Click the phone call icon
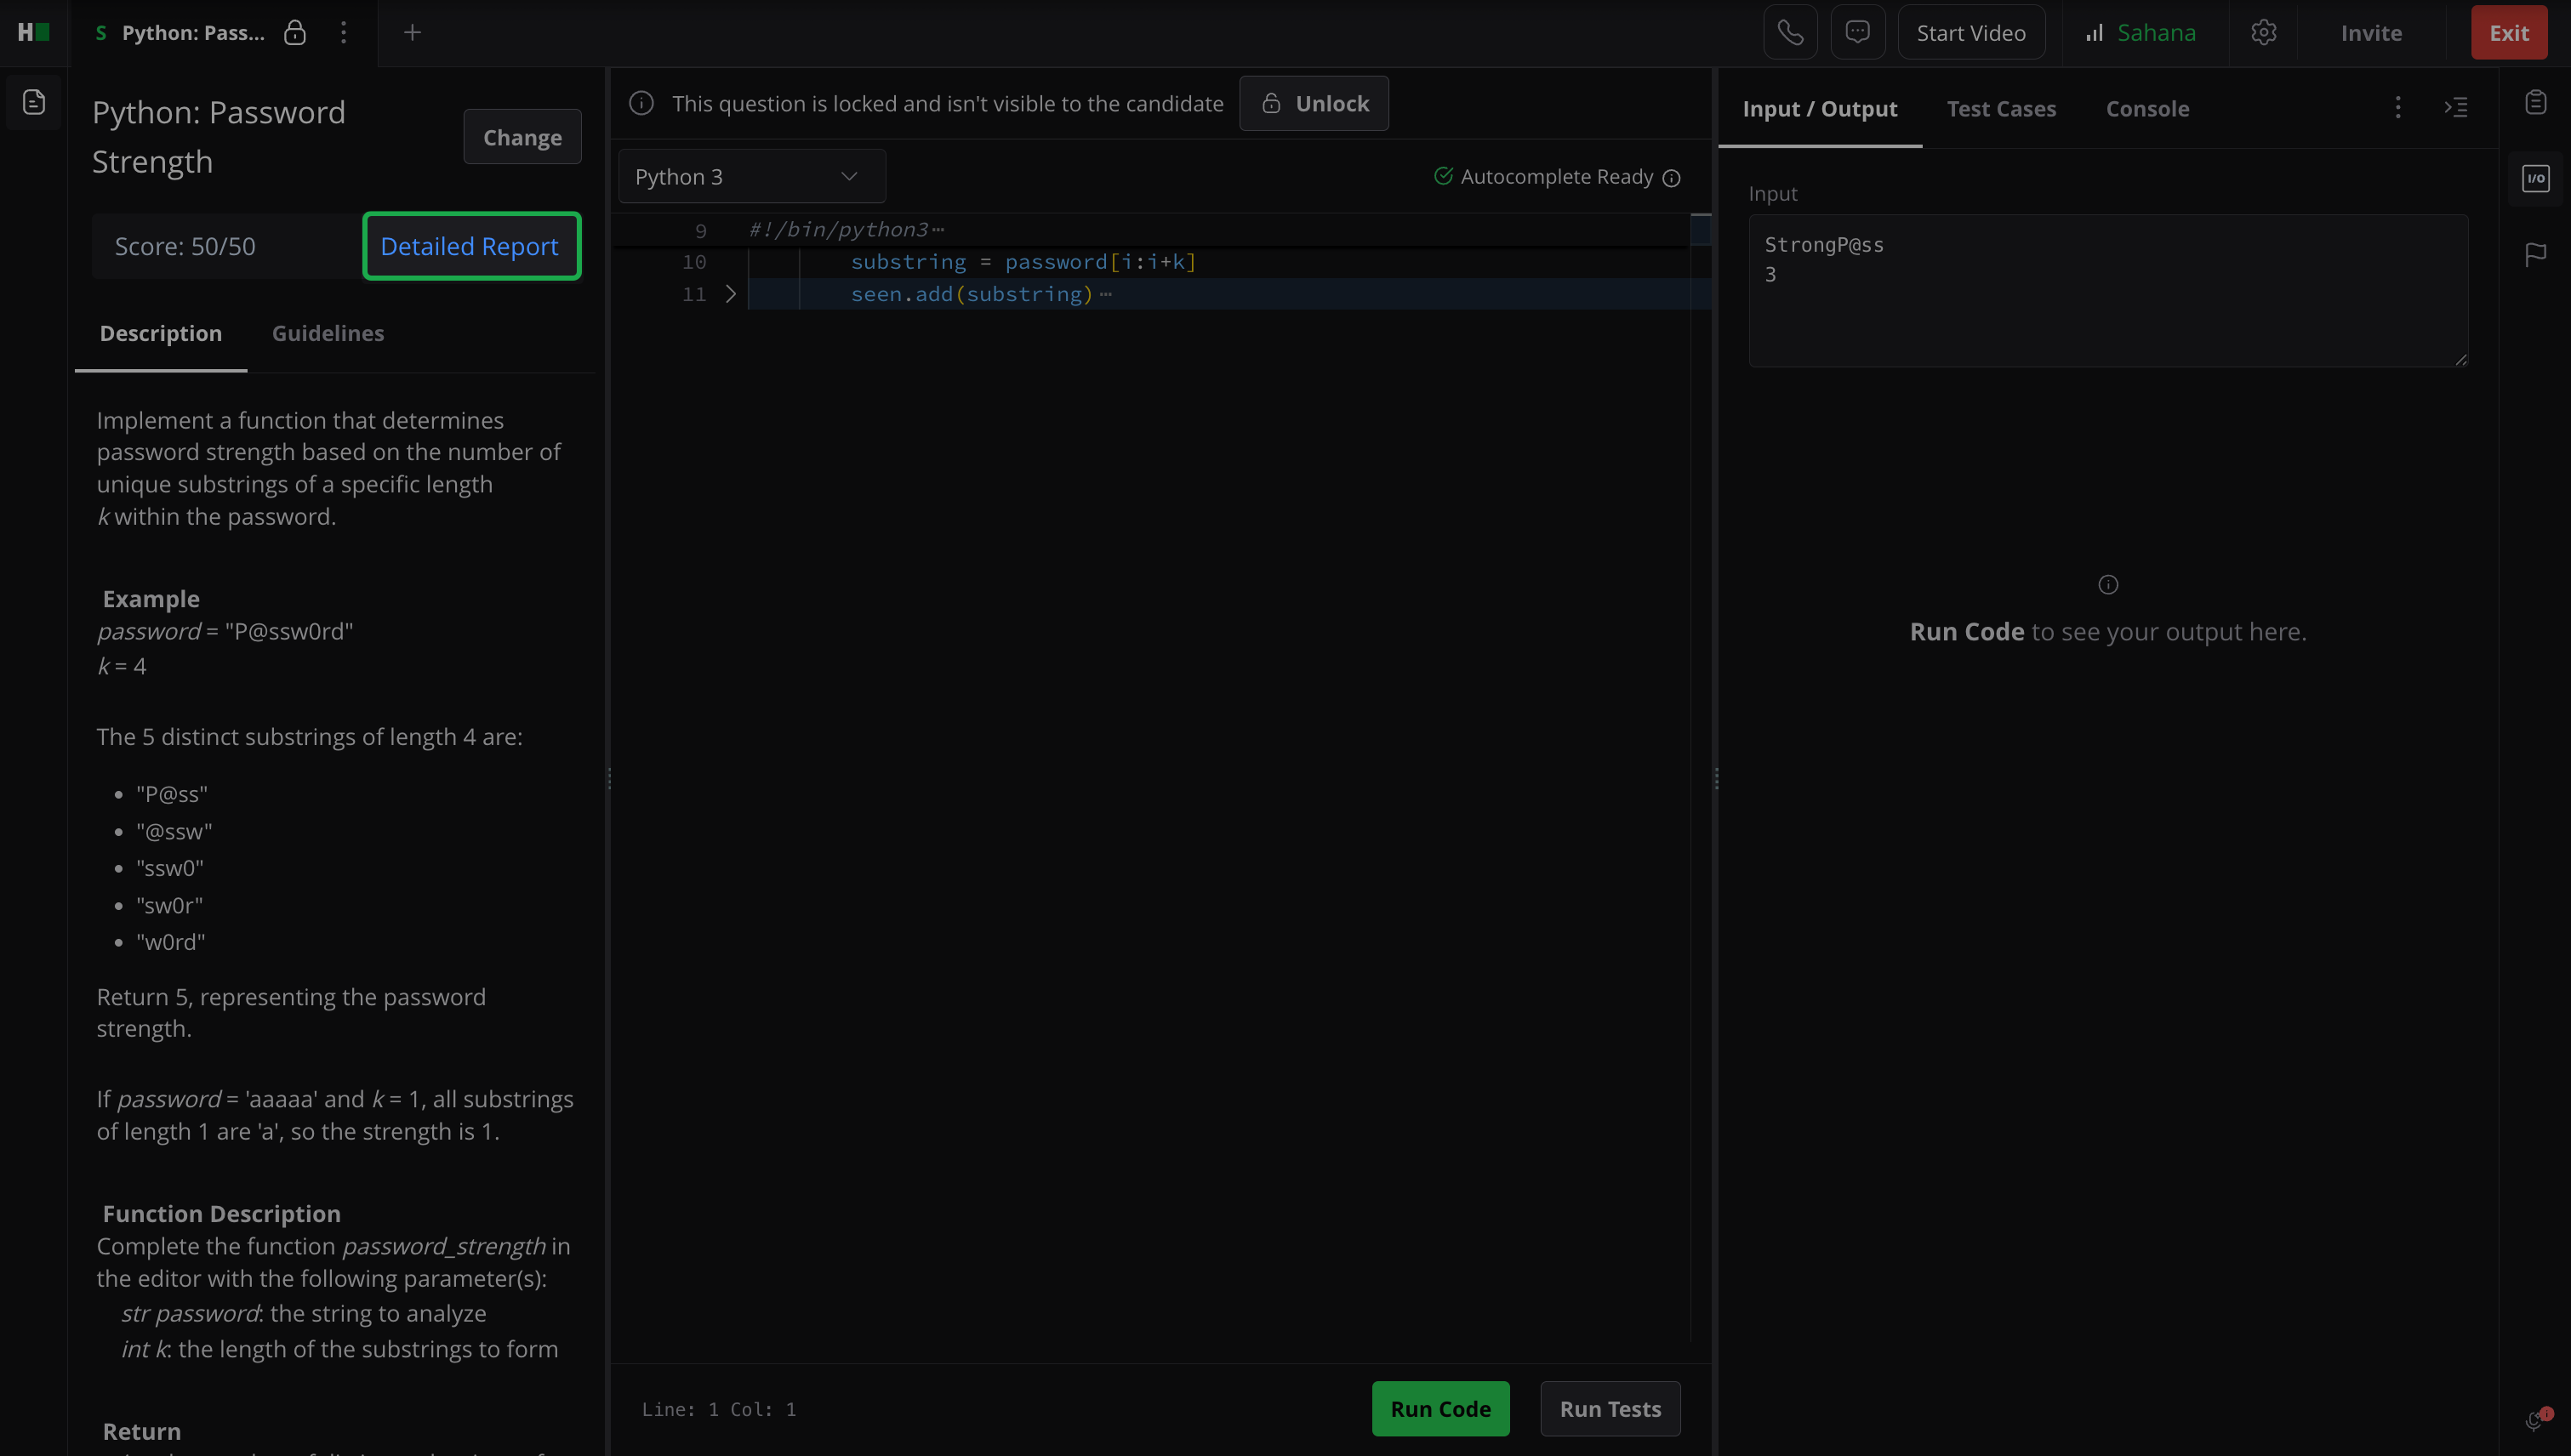Viewport: 2571px width, 1456px height. 1790,33
